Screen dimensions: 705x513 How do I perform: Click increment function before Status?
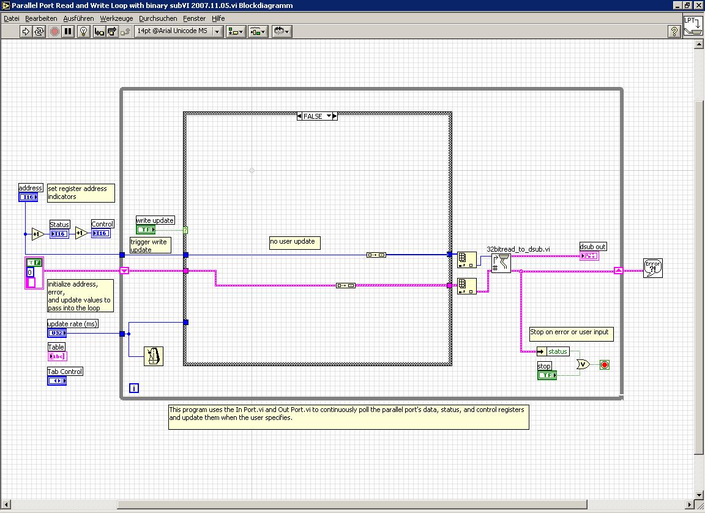(38, 234)
